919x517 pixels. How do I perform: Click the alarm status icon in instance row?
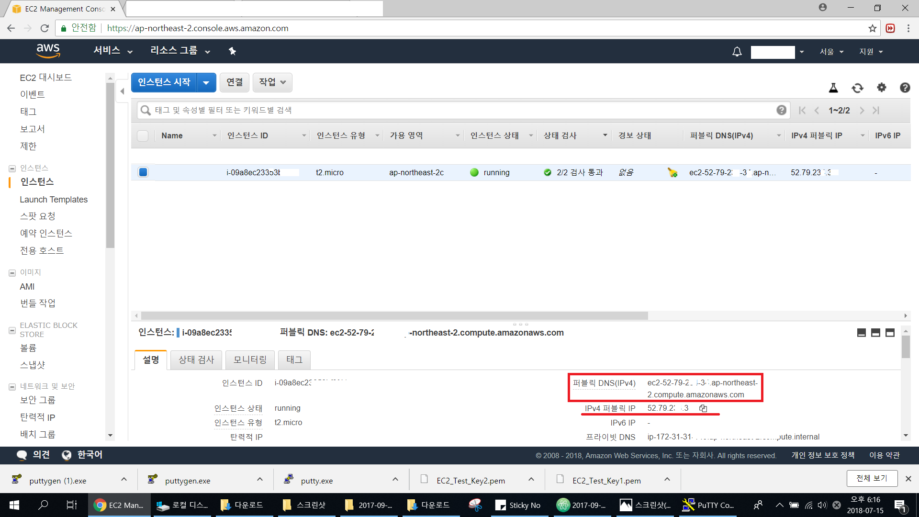click(672, 172)
